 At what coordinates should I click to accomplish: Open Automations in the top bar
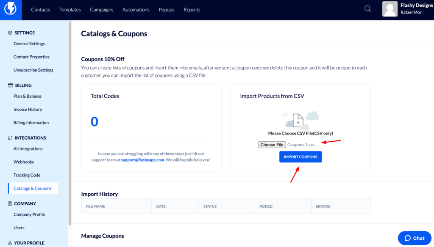pyautogui.click(x=136, y=10)
